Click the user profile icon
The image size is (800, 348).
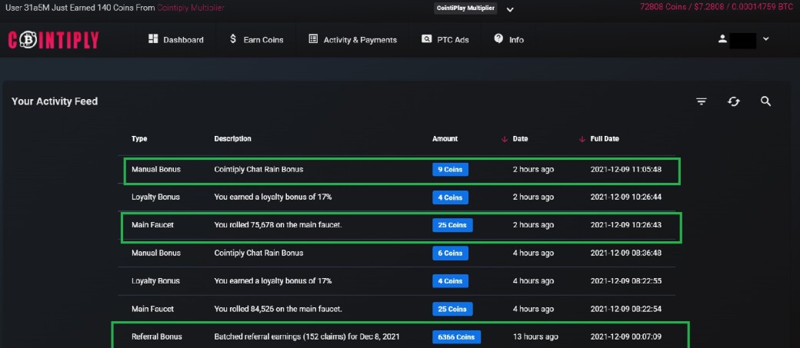point(722,39)
